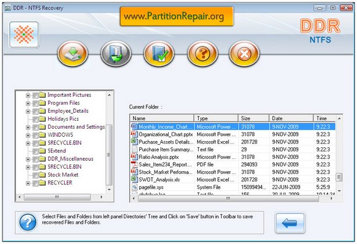Viewport: 357px width, 244px height.
Task: Click the orange X exit toolbar icon
Action: [x=244, y=54]
